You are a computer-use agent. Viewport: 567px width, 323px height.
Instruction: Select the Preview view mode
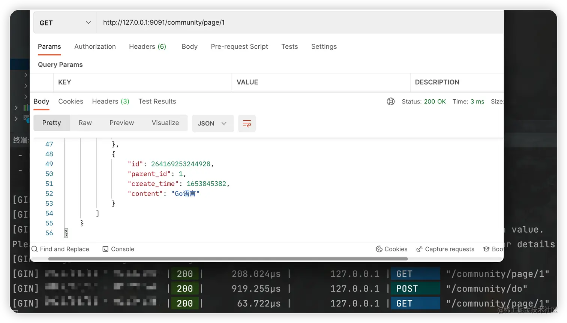[x=121, y=123]
